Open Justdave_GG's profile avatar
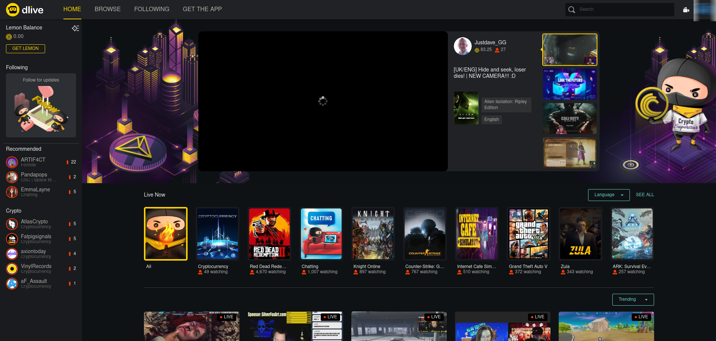Image resolution: width=716 pixels, height=341 pixels. [462, 46]
